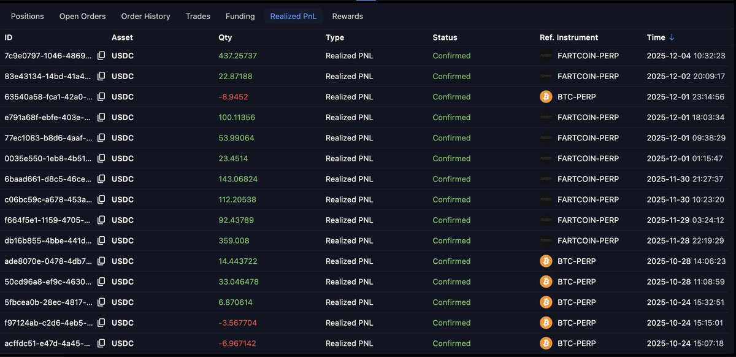Copy the ID starting with 0035e550
The width and height of the screenshot is (736, 357).
[x=101, y=159]
